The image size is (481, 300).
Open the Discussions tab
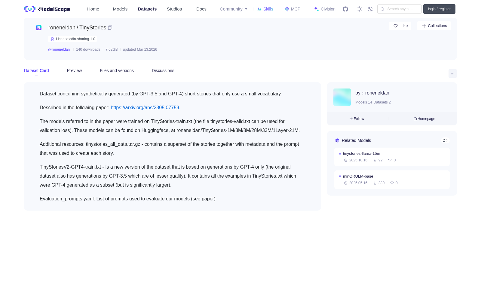pos(163,70)
